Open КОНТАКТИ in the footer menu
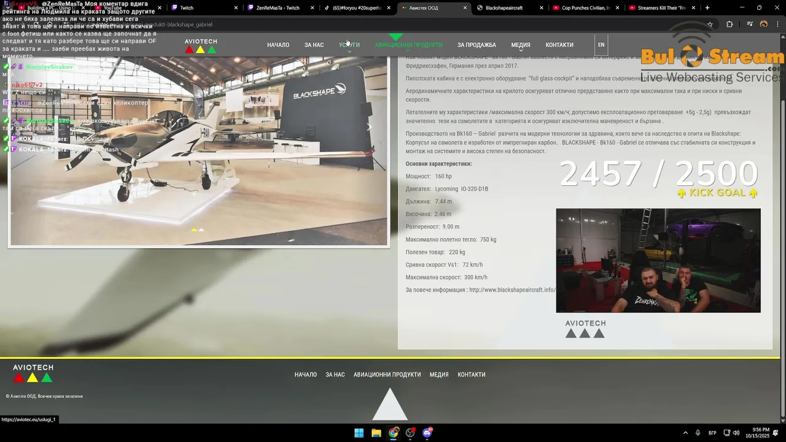Screen dimensions: 786x442 (472, 374)
